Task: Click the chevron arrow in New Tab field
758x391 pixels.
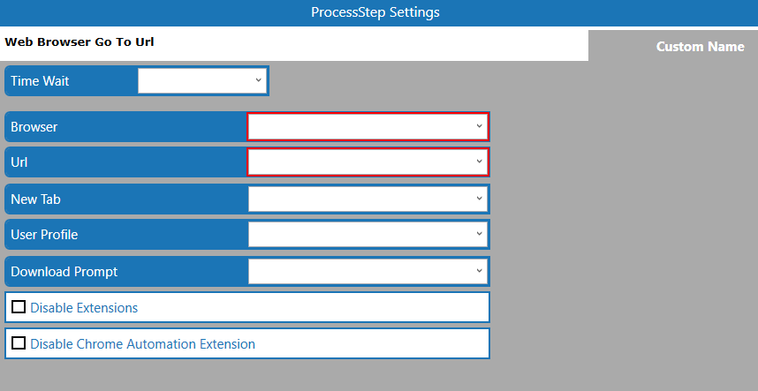Action: pyautogui.click(x=479, y=199)
